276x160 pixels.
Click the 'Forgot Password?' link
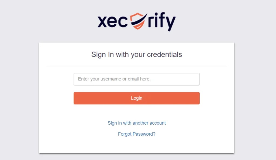pyautogui.click(x=136, y=134)
